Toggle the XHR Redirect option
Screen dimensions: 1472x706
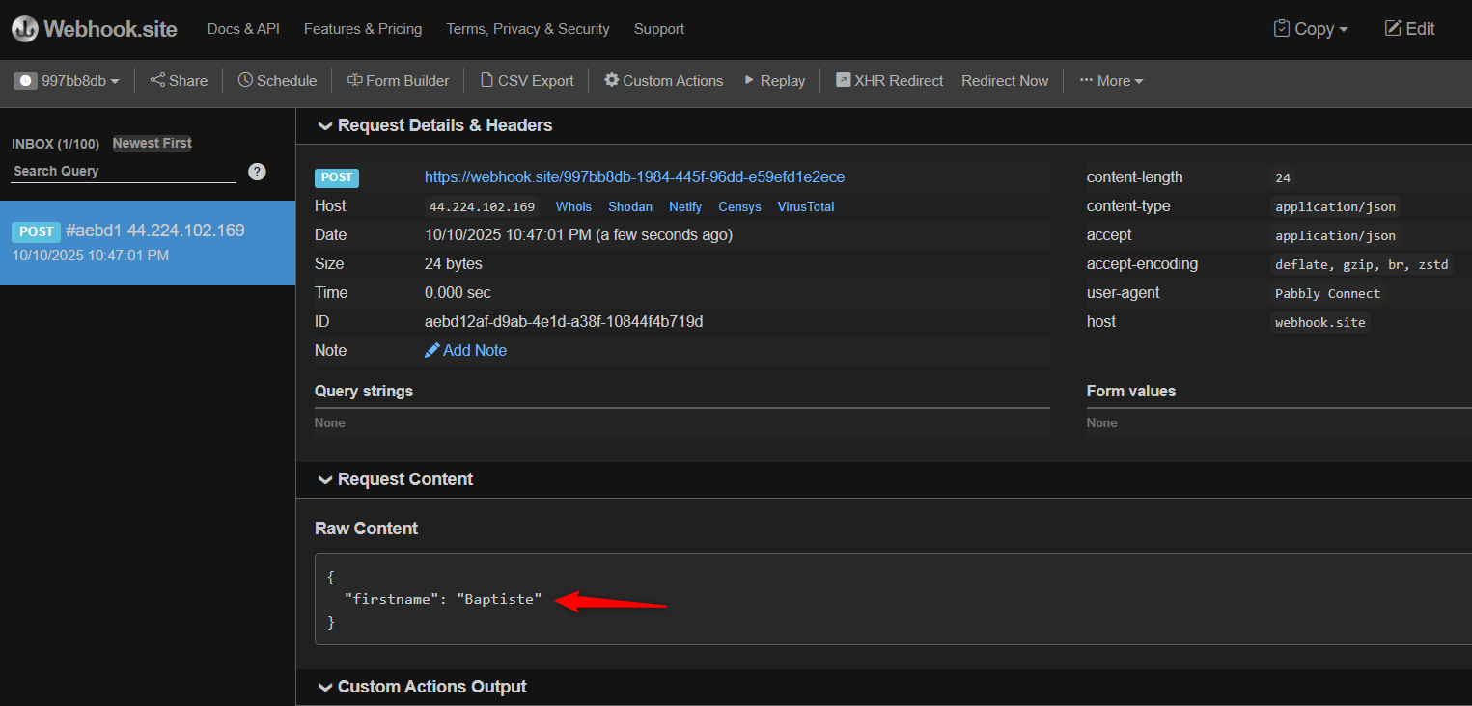(x=889, y=81)
